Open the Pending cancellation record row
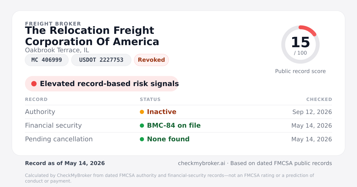 tap(178, 139)
